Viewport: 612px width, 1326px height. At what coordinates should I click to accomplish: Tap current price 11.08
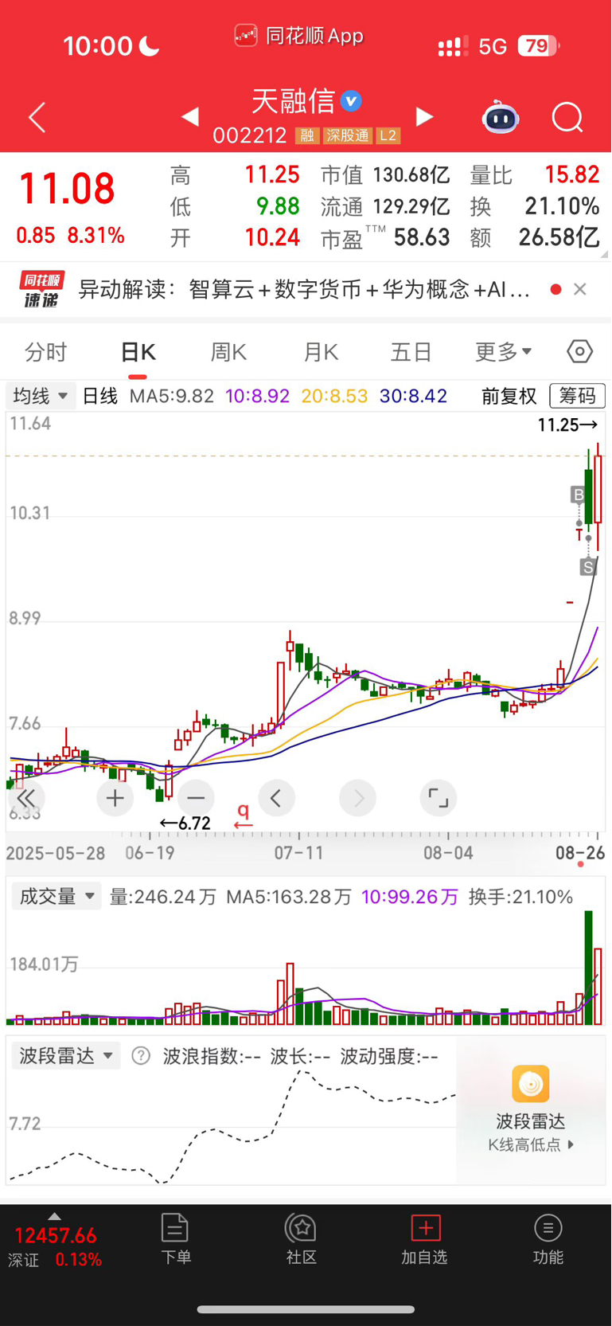pos(68,190)
